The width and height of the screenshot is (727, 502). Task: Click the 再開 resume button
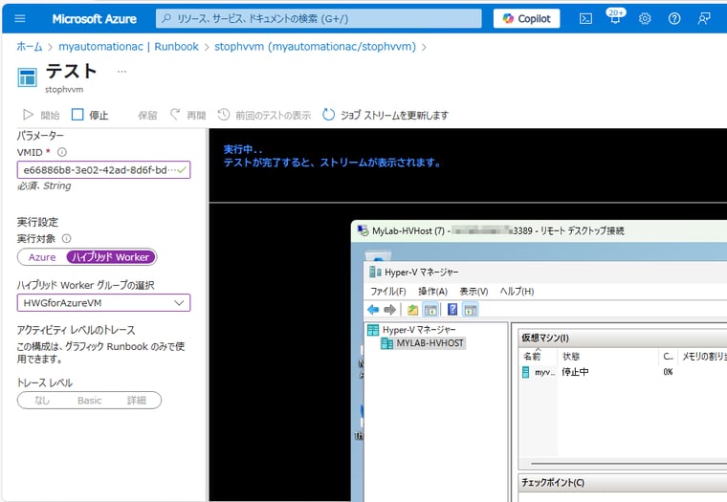[x=187, y=115]
